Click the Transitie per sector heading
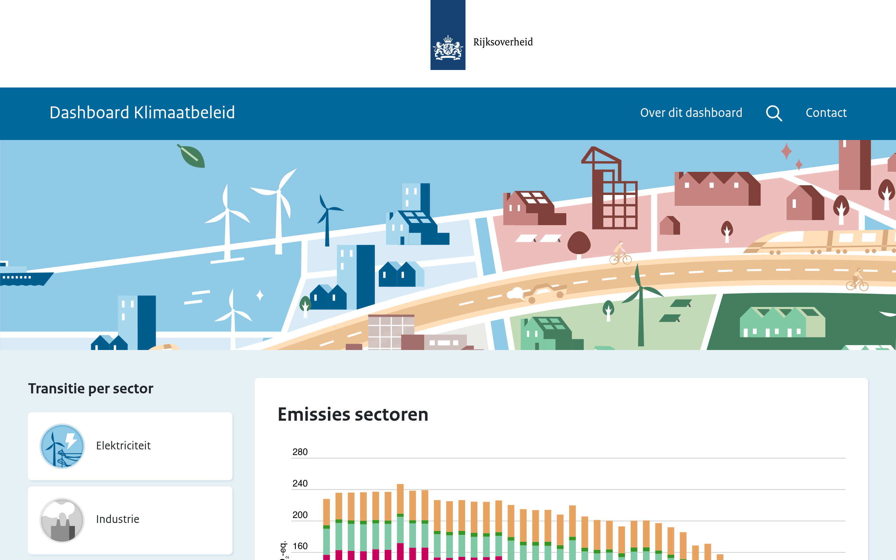This screenshot has width=896, height=560. point(91,388)
